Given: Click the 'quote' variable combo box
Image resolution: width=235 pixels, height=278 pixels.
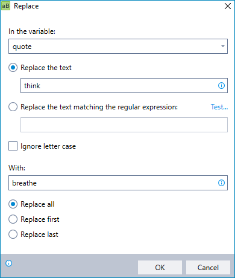Looking at the screenshot, I should 118,47.
